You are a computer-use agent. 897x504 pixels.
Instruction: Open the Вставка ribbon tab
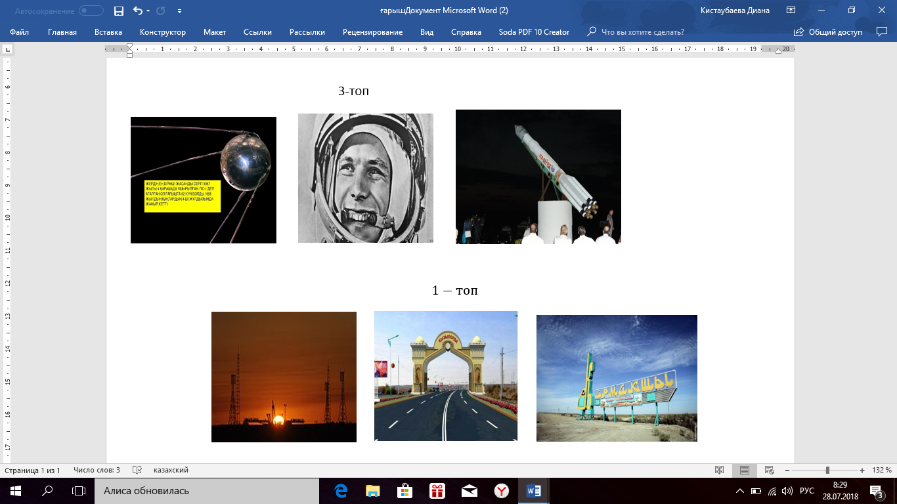[x=108, y=32]
